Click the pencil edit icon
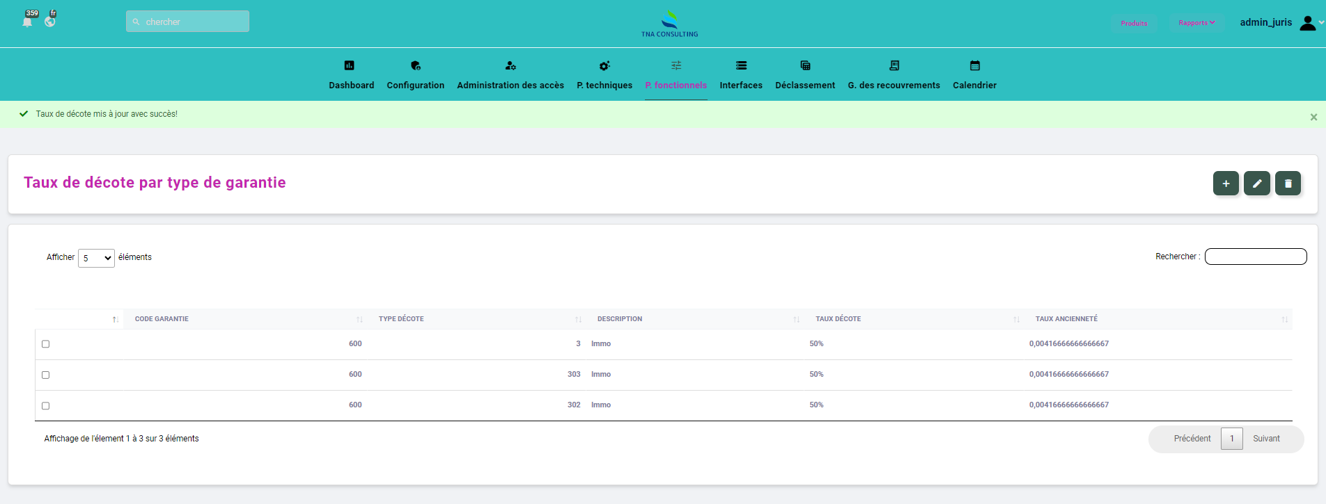This screenshot has width=1326, height=504. point(1257,184)
